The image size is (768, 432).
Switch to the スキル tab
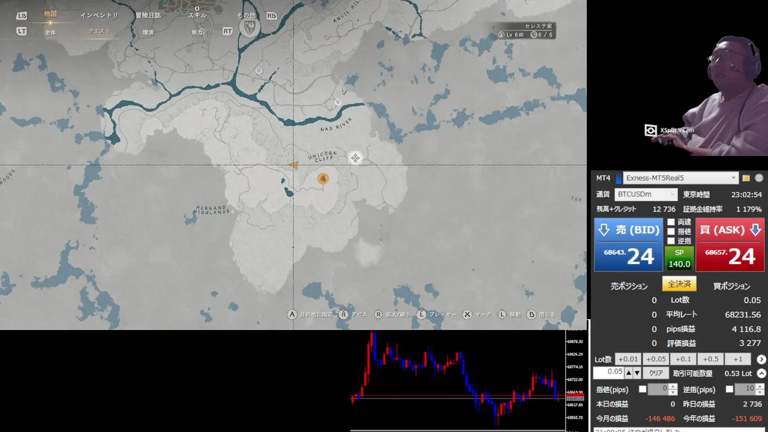click(197, 16)
